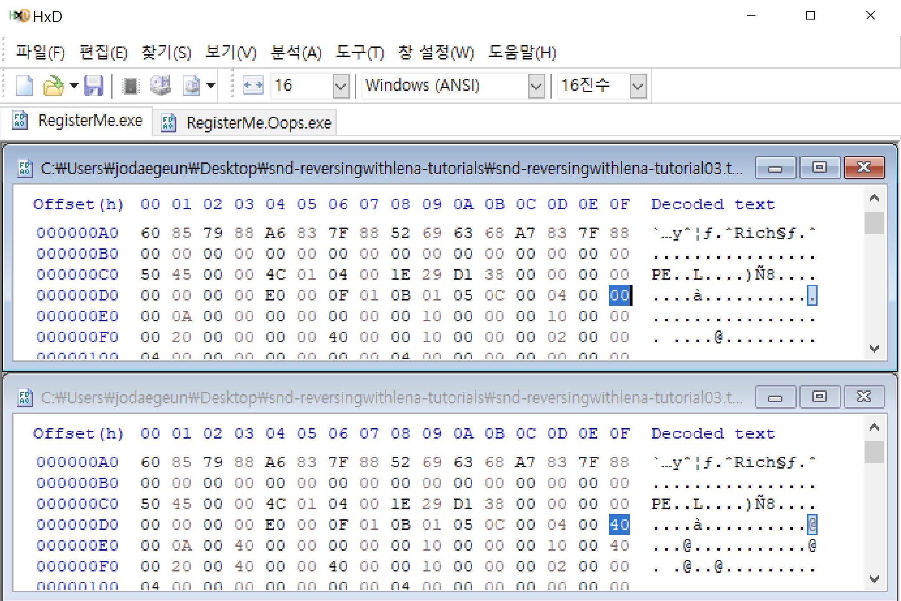This screenshot has width=901, height=601.
Task: Click the HxD application logo icon
Action: pyautogui.click(x=20, y=16)
